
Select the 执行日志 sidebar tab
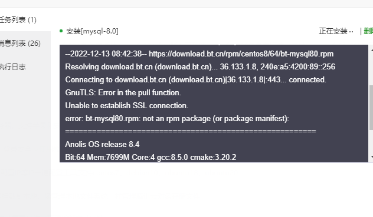pyautogui.click(x=12, y=66)
